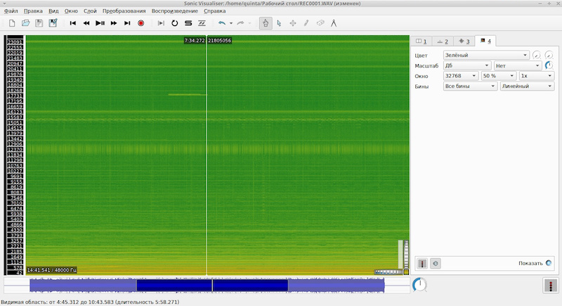
Task: Click the Undo arrow icon
Action: [x=221, y=23]
